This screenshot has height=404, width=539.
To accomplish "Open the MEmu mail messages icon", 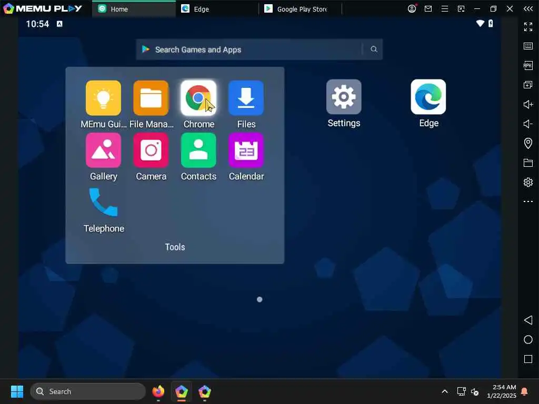I will pos(428,8).
